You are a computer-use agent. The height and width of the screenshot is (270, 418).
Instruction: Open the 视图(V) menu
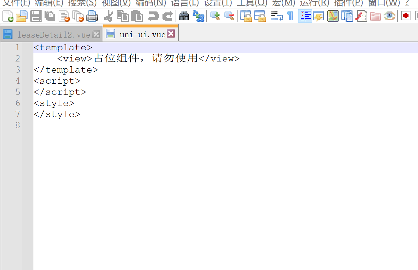[116, 3]
